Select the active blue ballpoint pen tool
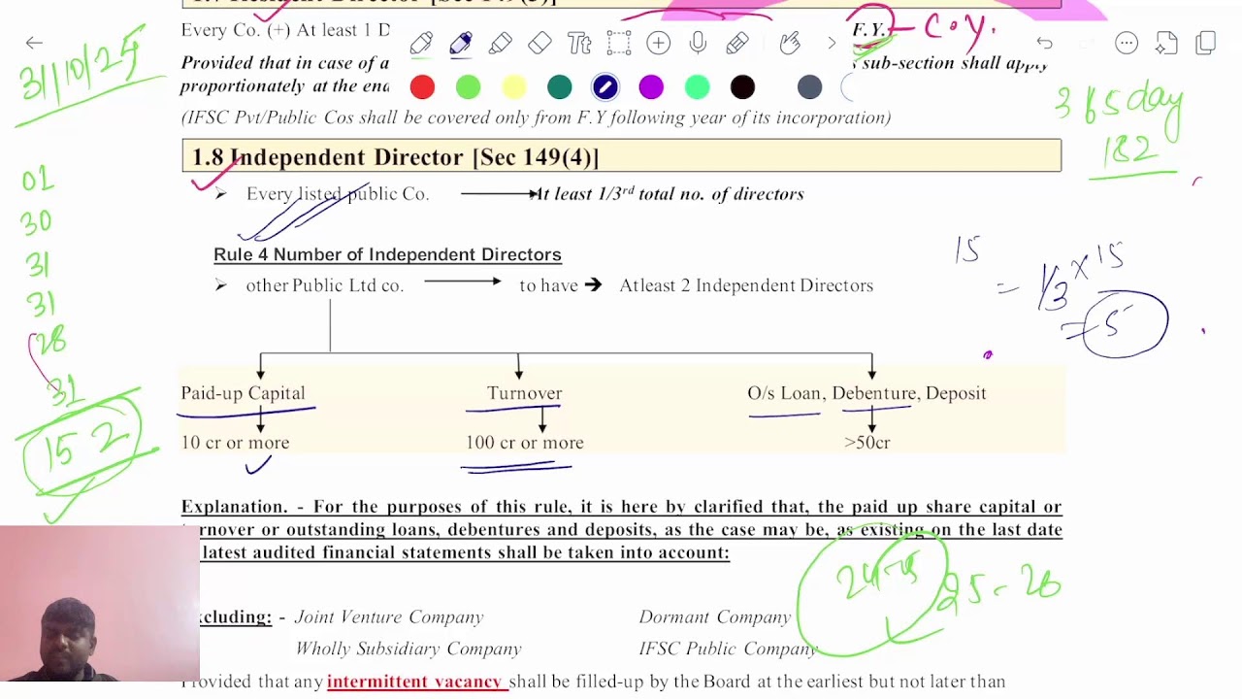Screen dimensions: 1242x699 tap(461, 43)
